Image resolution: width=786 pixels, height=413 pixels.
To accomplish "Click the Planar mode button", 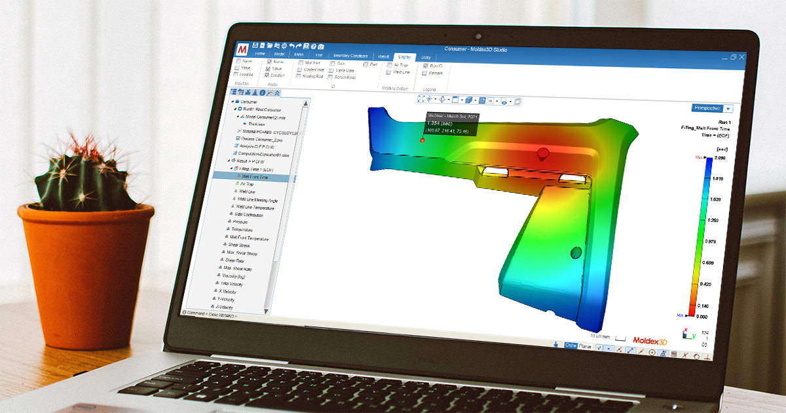I will click(585, 346).
